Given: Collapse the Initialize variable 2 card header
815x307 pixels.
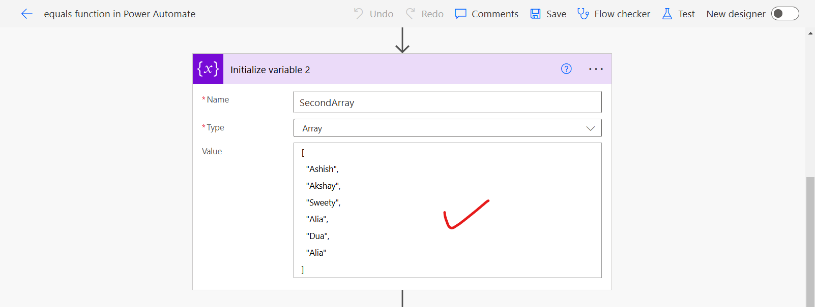Looking at the screenshot, I should (x=387, y=69).
